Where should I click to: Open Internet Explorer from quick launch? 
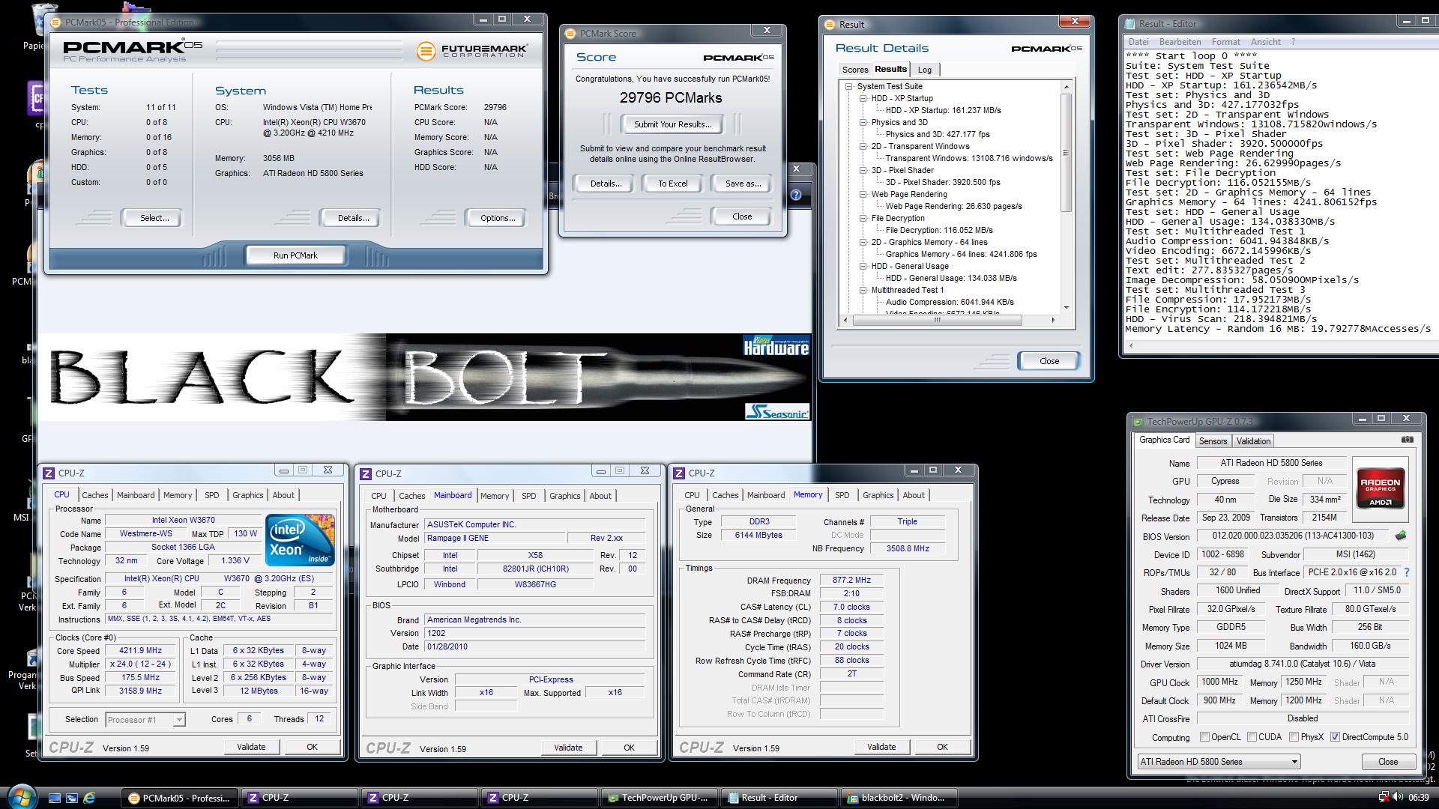(89, 798)
